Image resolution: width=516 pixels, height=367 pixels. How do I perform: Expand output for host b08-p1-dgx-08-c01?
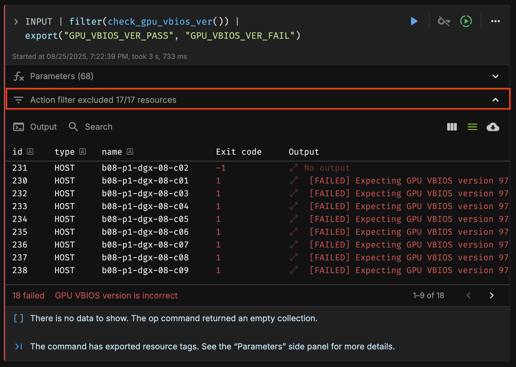(x=294, y=181)
